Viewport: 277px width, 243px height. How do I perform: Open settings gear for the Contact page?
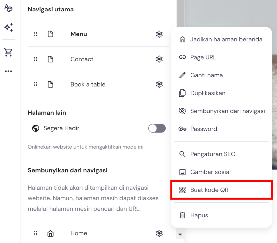click(x=159, y=59)
